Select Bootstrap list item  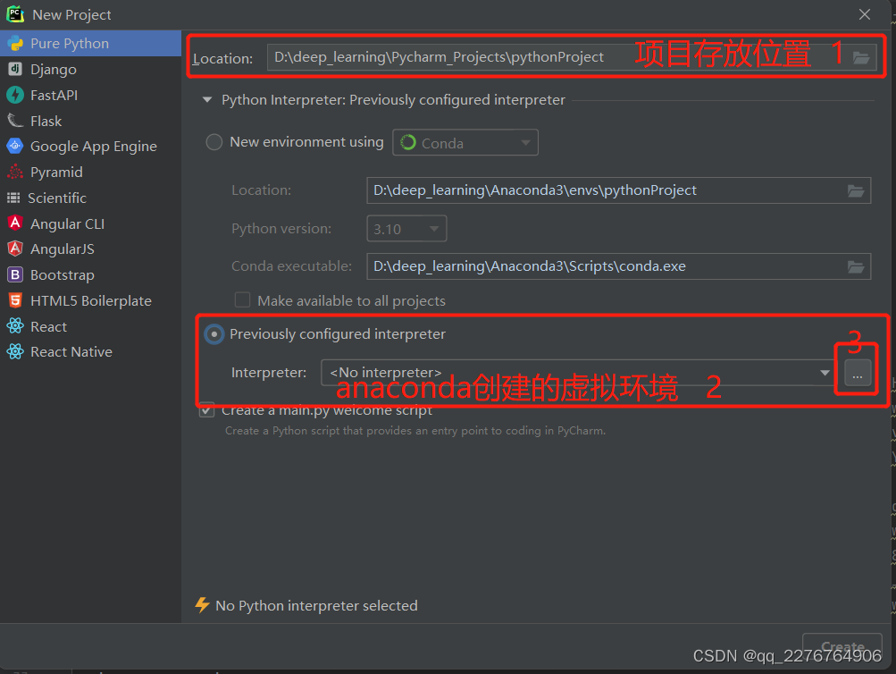[91, 274]
